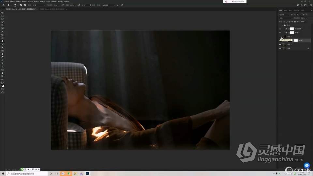Hide the first adjustment layer in group
Viewport: 313px width, 176px height.
[x=280, y=29]
